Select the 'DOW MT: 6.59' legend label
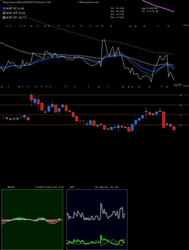 (15, 13)
